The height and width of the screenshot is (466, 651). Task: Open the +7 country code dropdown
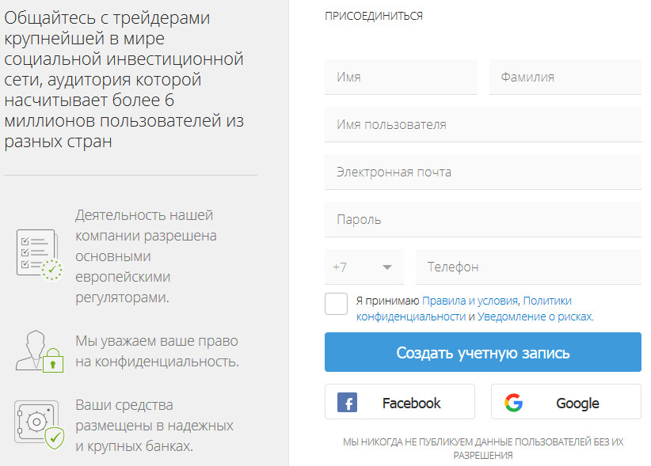(364, 267)
